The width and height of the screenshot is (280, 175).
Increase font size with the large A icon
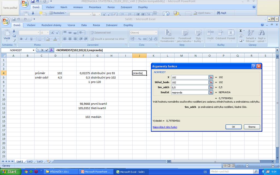click(x=52, y=33)
